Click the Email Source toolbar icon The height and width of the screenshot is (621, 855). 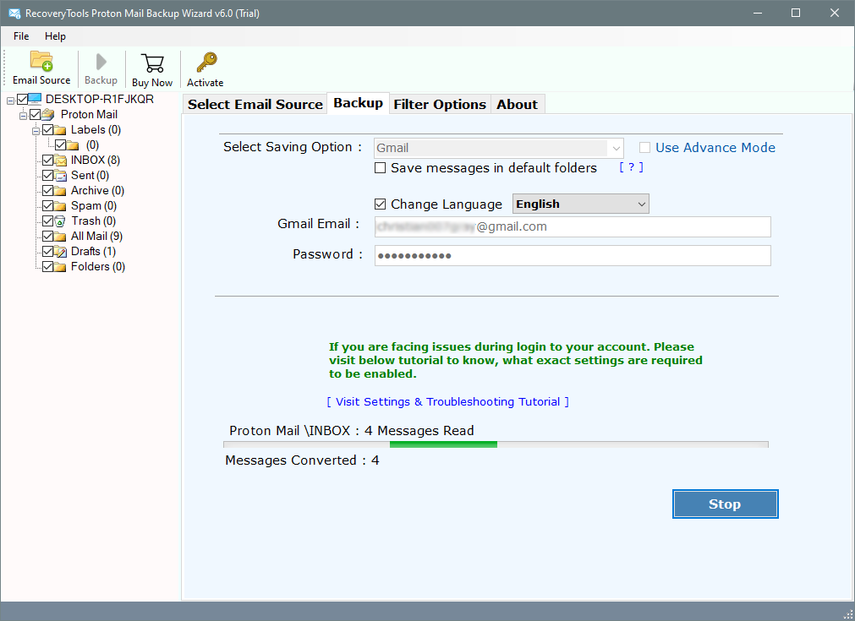(x=41, y=61)
